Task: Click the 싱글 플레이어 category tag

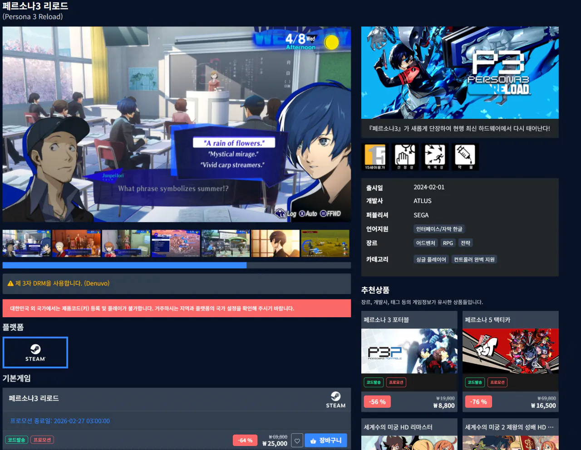Action: pyautogui.click(x=431, y=259)
